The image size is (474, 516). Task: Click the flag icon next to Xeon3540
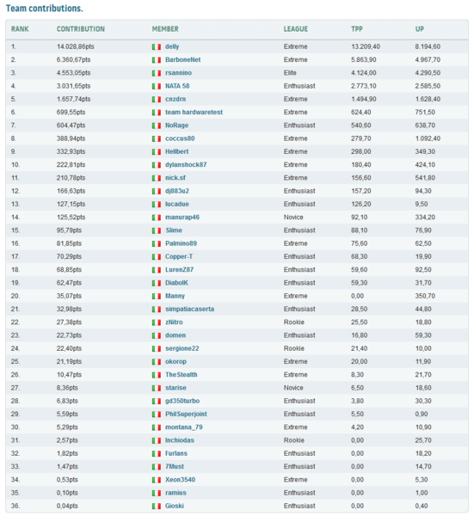[157, 480]
